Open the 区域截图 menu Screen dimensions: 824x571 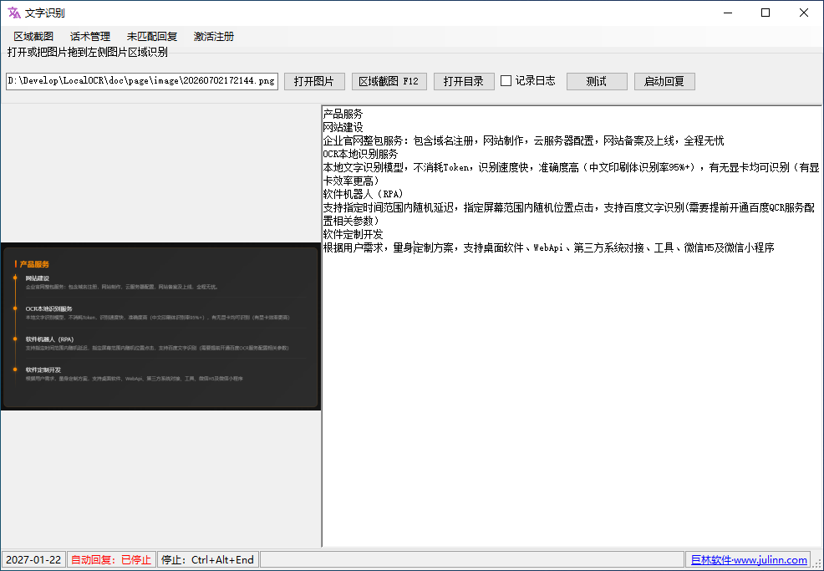point(33,36)
